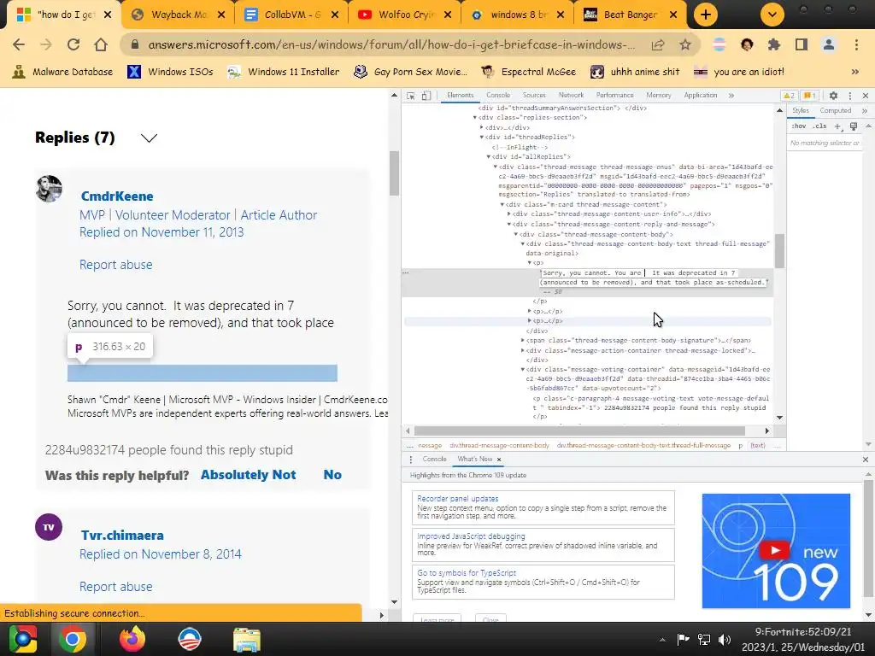Open Windows 11 Installer bookmark
Image resolution: width=875 pixels, height=656 pixels.
[284, 72]
